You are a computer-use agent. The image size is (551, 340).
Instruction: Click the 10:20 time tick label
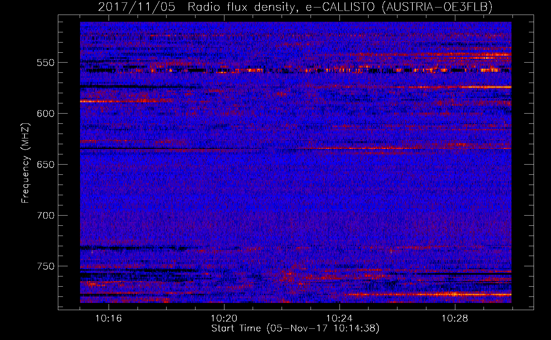click(224, 319)
